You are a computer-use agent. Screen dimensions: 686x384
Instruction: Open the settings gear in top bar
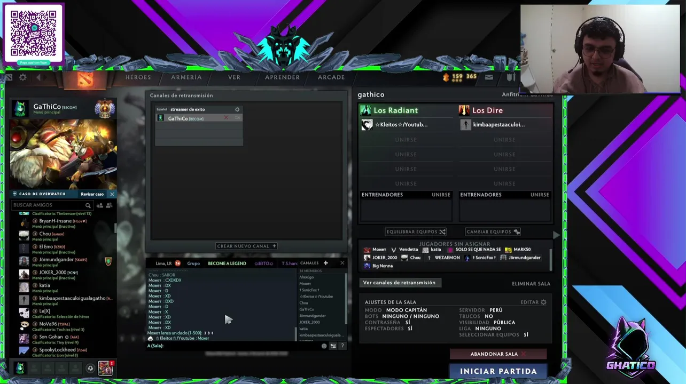coord(23,77)
